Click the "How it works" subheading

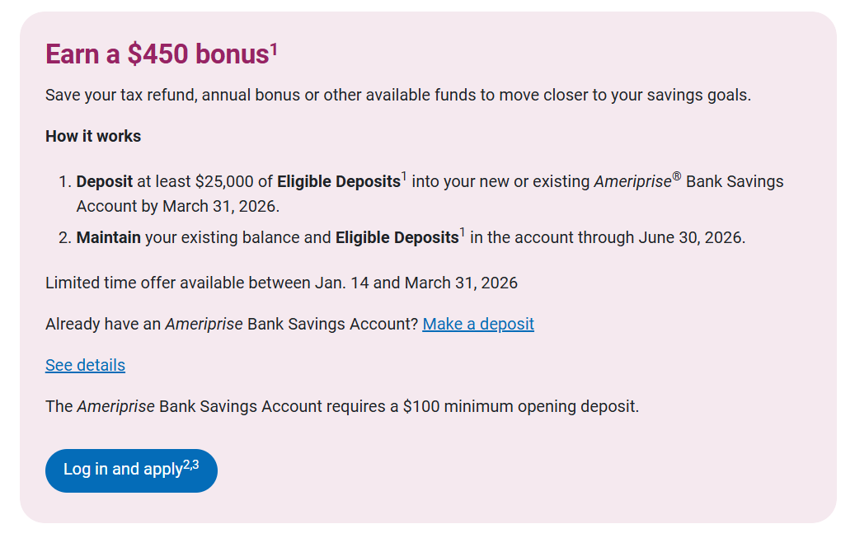pyautogui.click(x=93, y=136)
